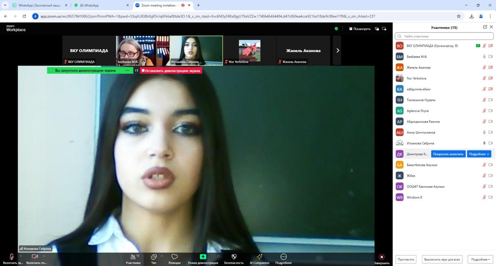
Task: Expand the Подробнее menu at the panel bottom
Action: (480, 259)
